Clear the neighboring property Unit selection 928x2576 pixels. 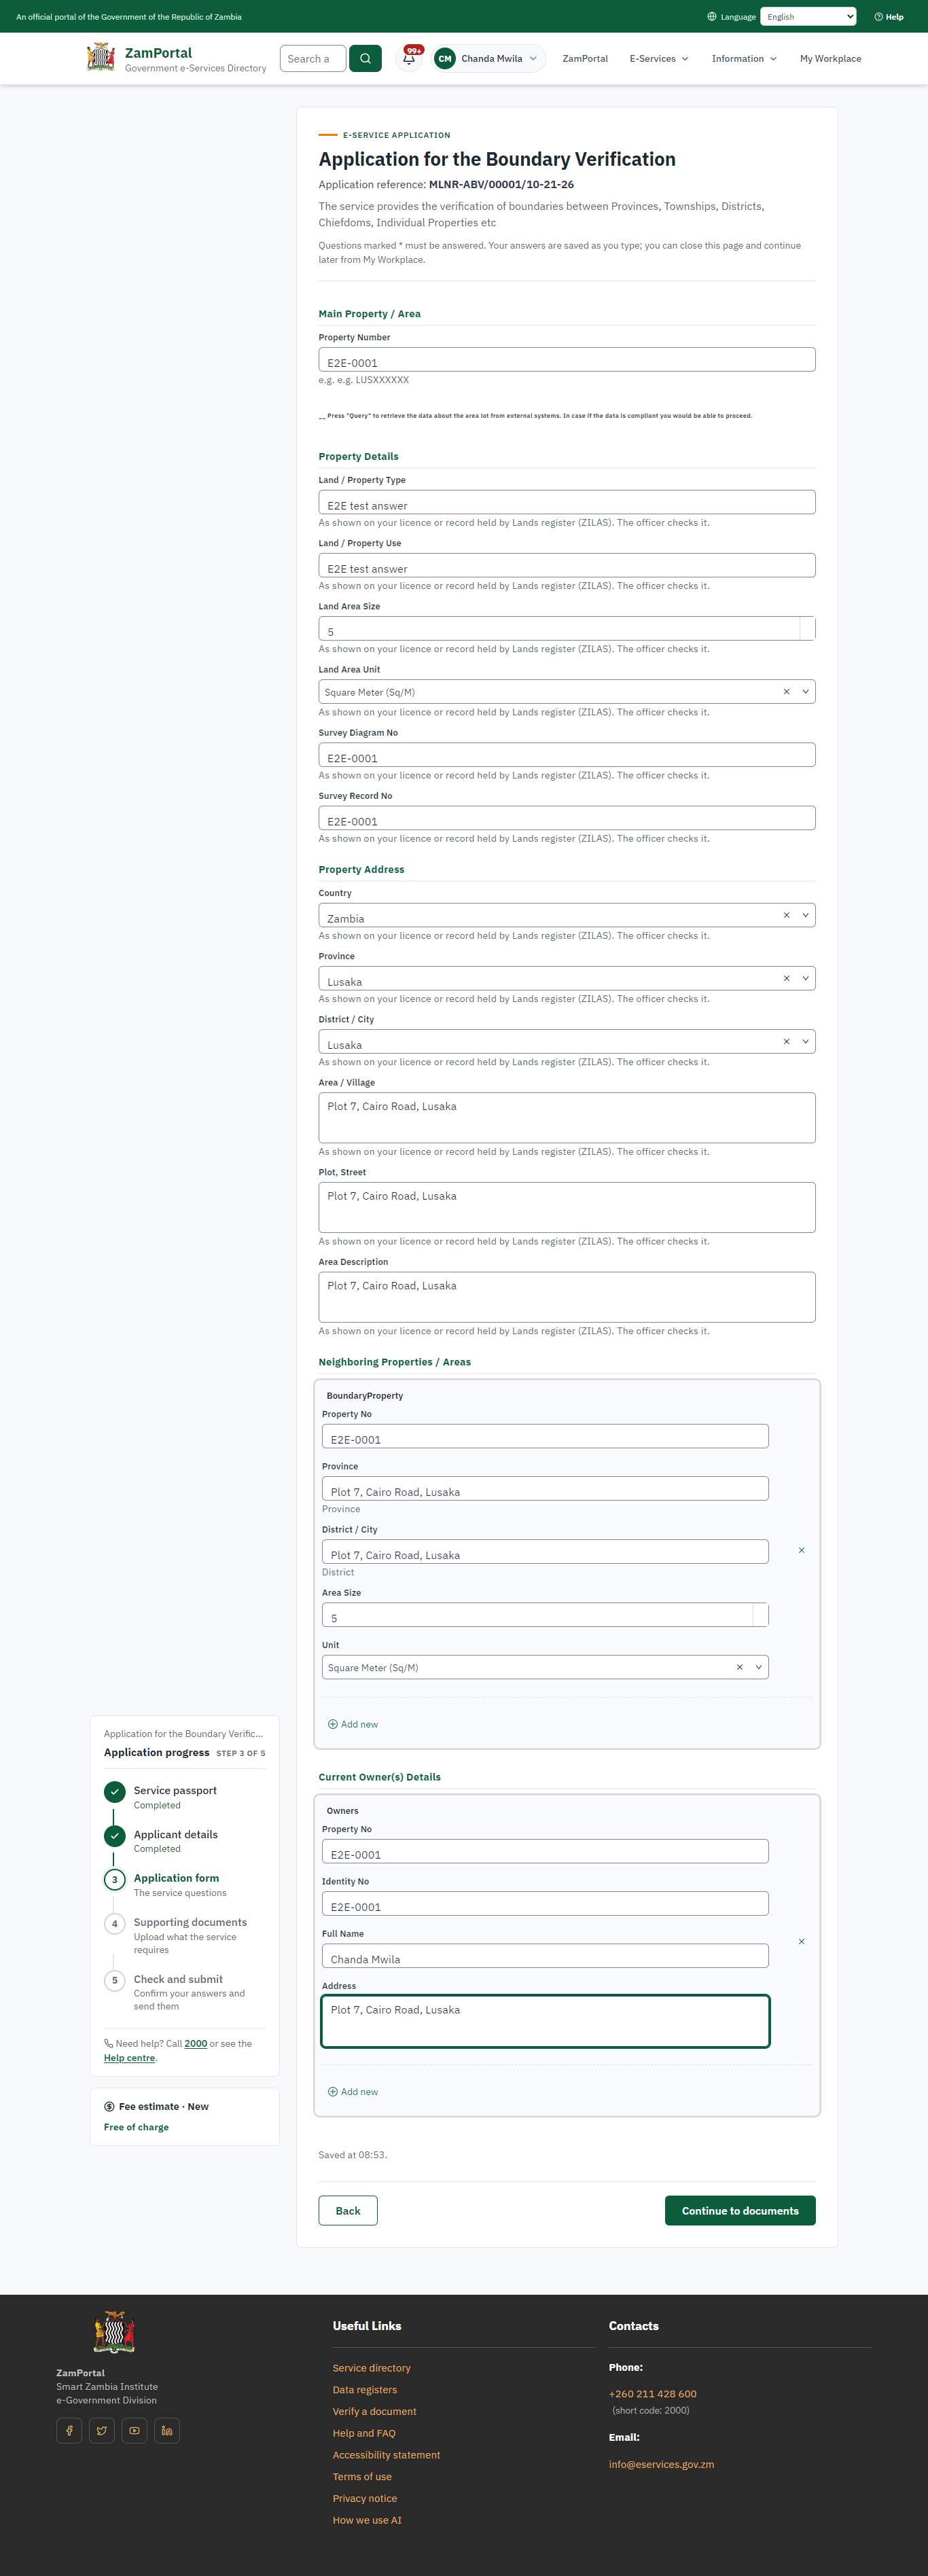tap(739, 1666)
